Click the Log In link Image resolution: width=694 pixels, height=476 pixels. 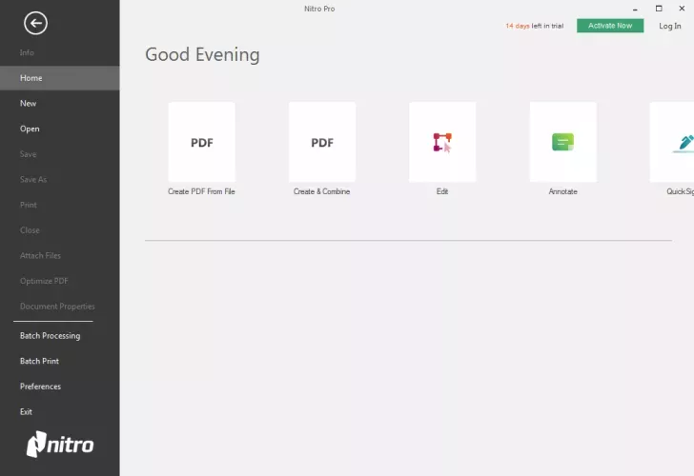pyautogui.click(x=669, y=26)
